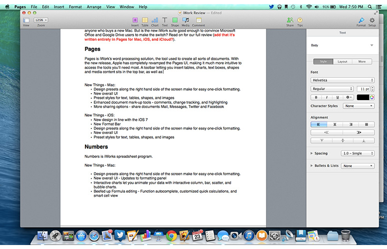The image size is (387, 249).
Task: Open the Setup inspector
Action: click(372, 21)
